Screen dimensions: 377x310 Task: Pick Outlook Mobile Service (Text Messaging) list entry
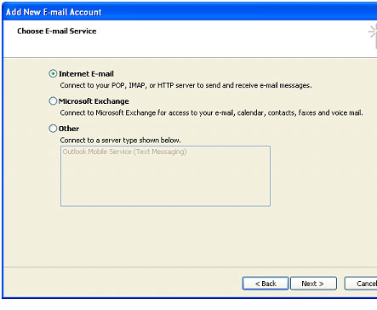(124, 152)
